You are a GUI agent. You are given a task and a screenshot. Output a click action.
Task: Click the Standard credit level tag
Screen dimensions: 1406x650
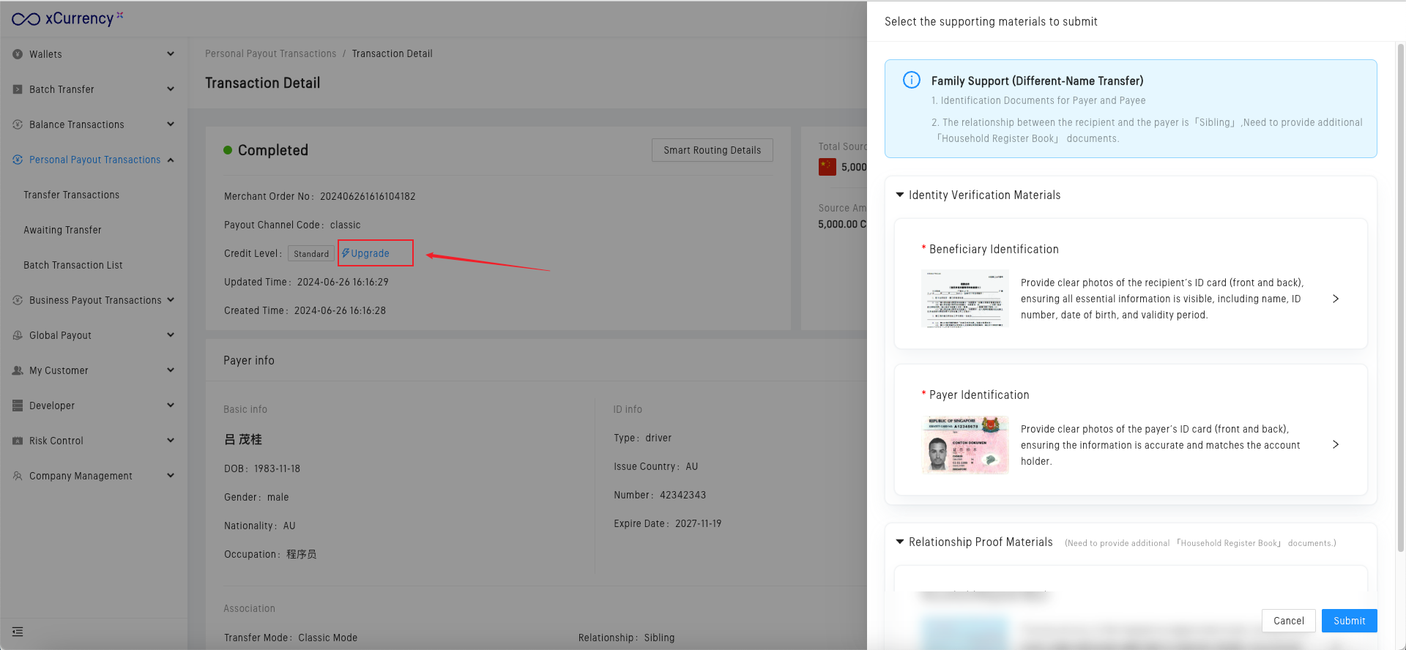tap(311, 254)
